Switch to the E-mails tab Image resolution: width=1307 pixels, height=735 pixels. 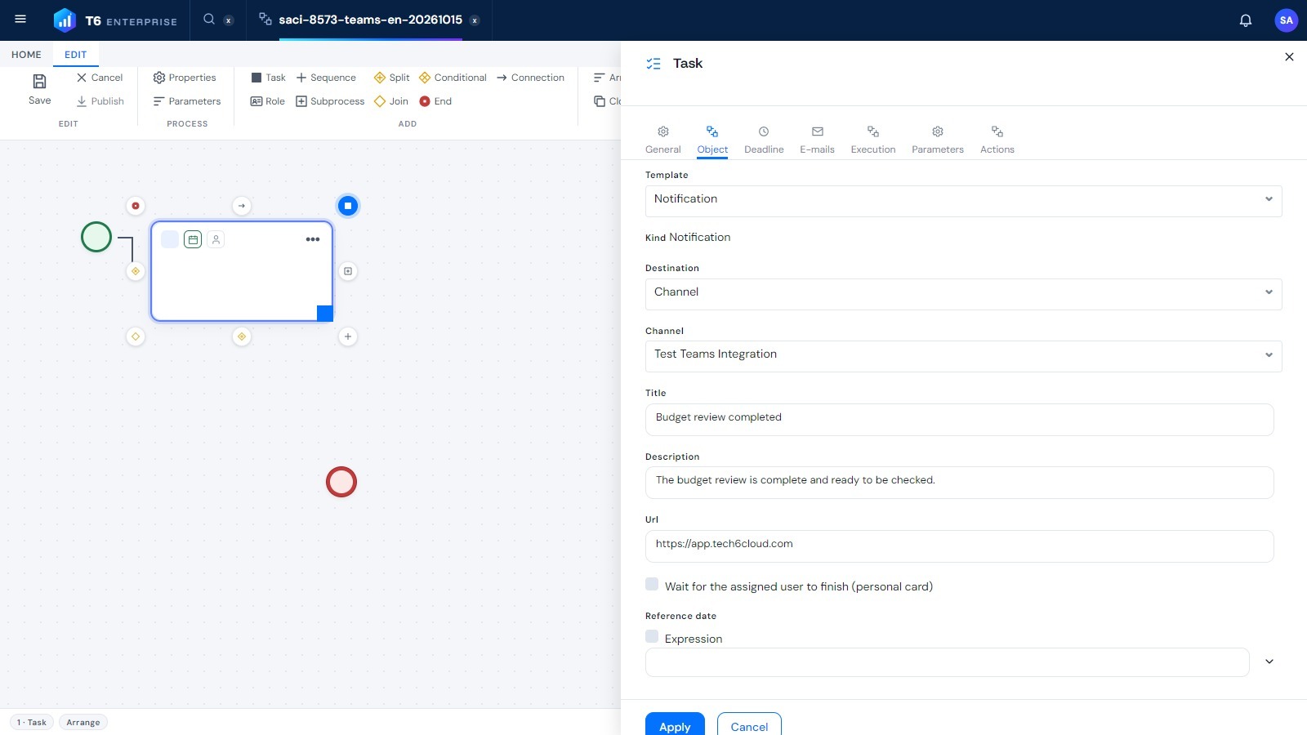[x=817, y=140]
